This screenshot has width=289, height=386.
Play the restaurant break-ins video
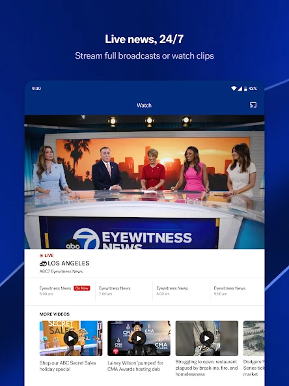(x=207, y=338)
